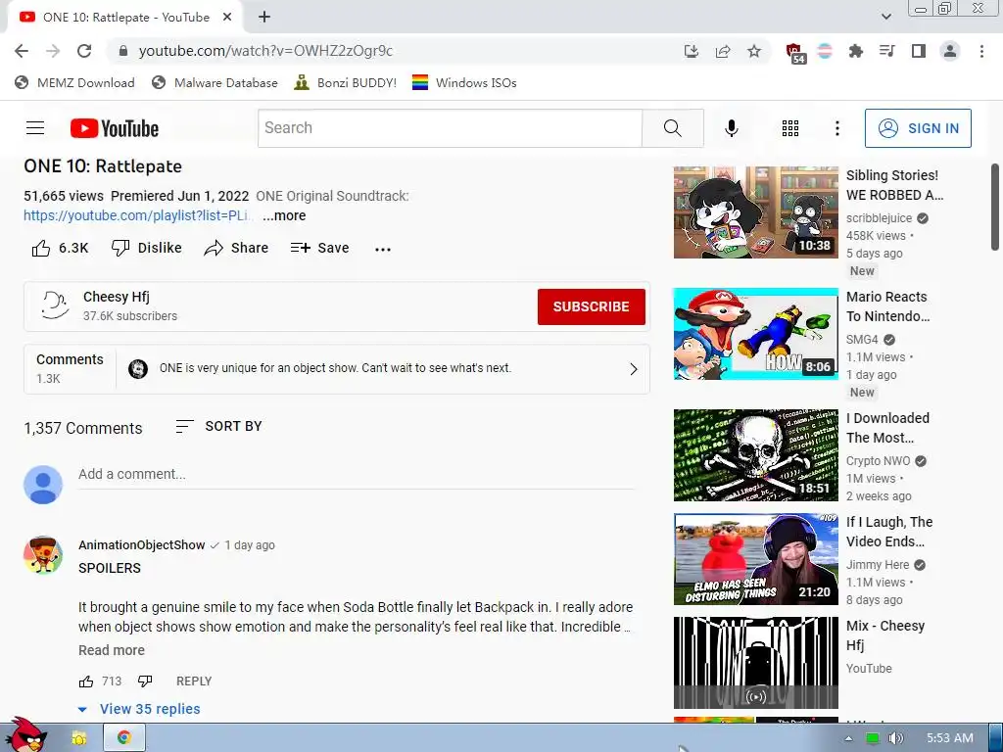Image resolution: width=1003 pixels, height=752 pixels.
Task: Open the YouTube apps grid
Action: click(790, 128)
